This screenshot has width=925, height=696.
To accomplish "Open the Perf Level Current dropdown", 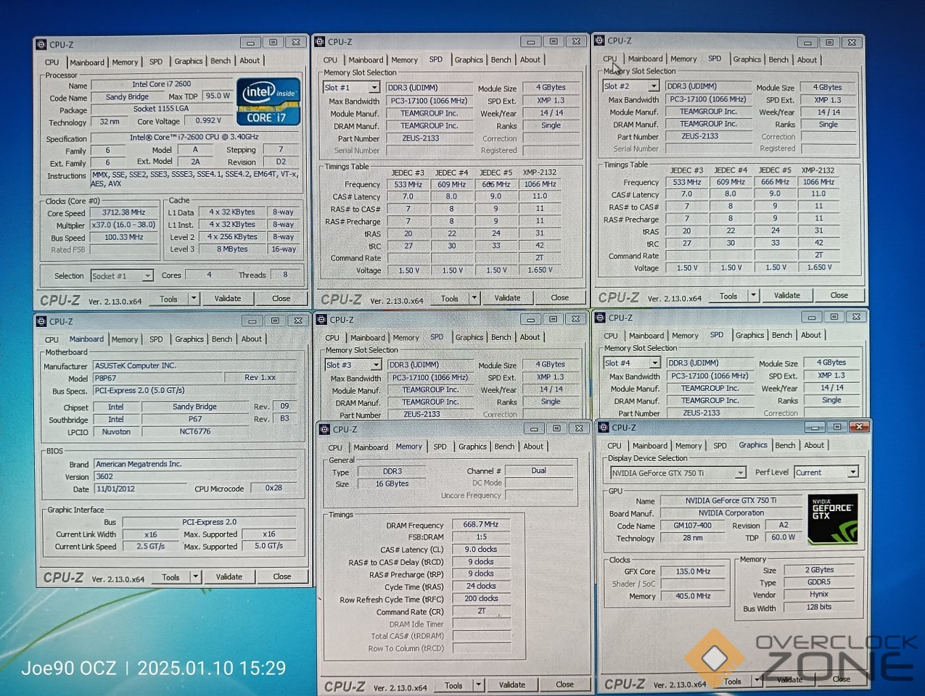I will click(853, 472).
